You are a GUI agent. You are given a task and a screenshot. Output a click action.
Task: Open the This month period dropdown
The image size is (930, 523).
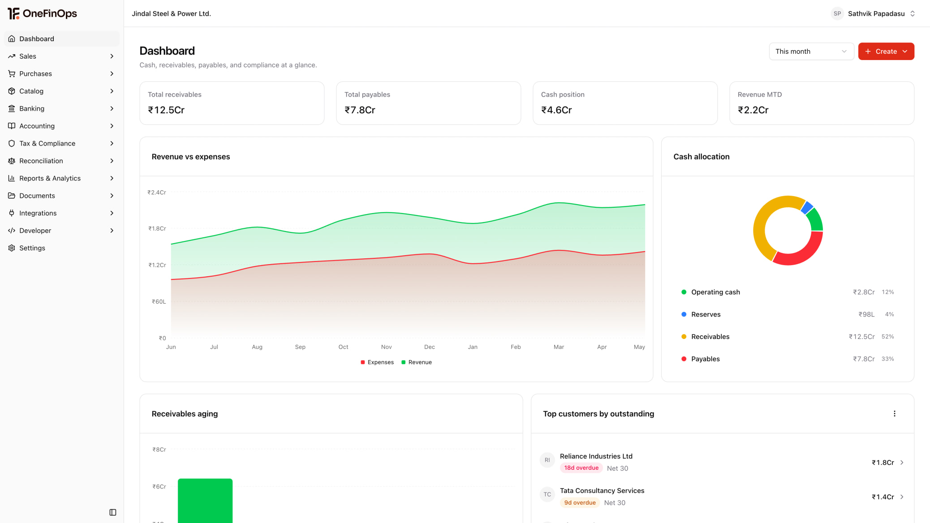tap(811, 51)
